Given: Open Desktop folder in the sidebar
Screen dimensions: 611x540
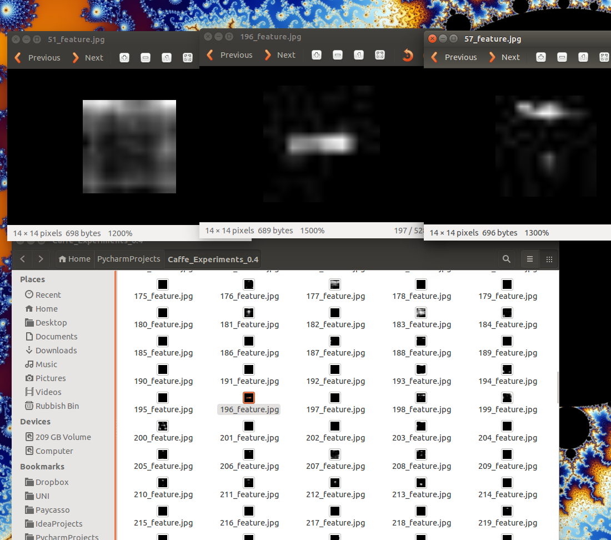Looking at the screenshot, I should coord(46,323).
